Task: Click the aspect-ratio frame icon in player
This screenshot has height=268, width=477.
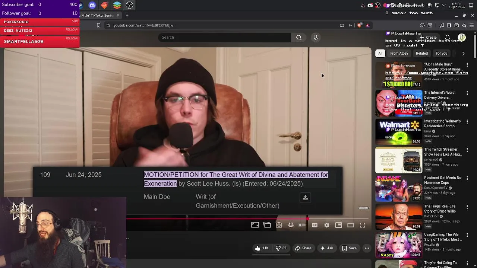Action: coord(255,225)
